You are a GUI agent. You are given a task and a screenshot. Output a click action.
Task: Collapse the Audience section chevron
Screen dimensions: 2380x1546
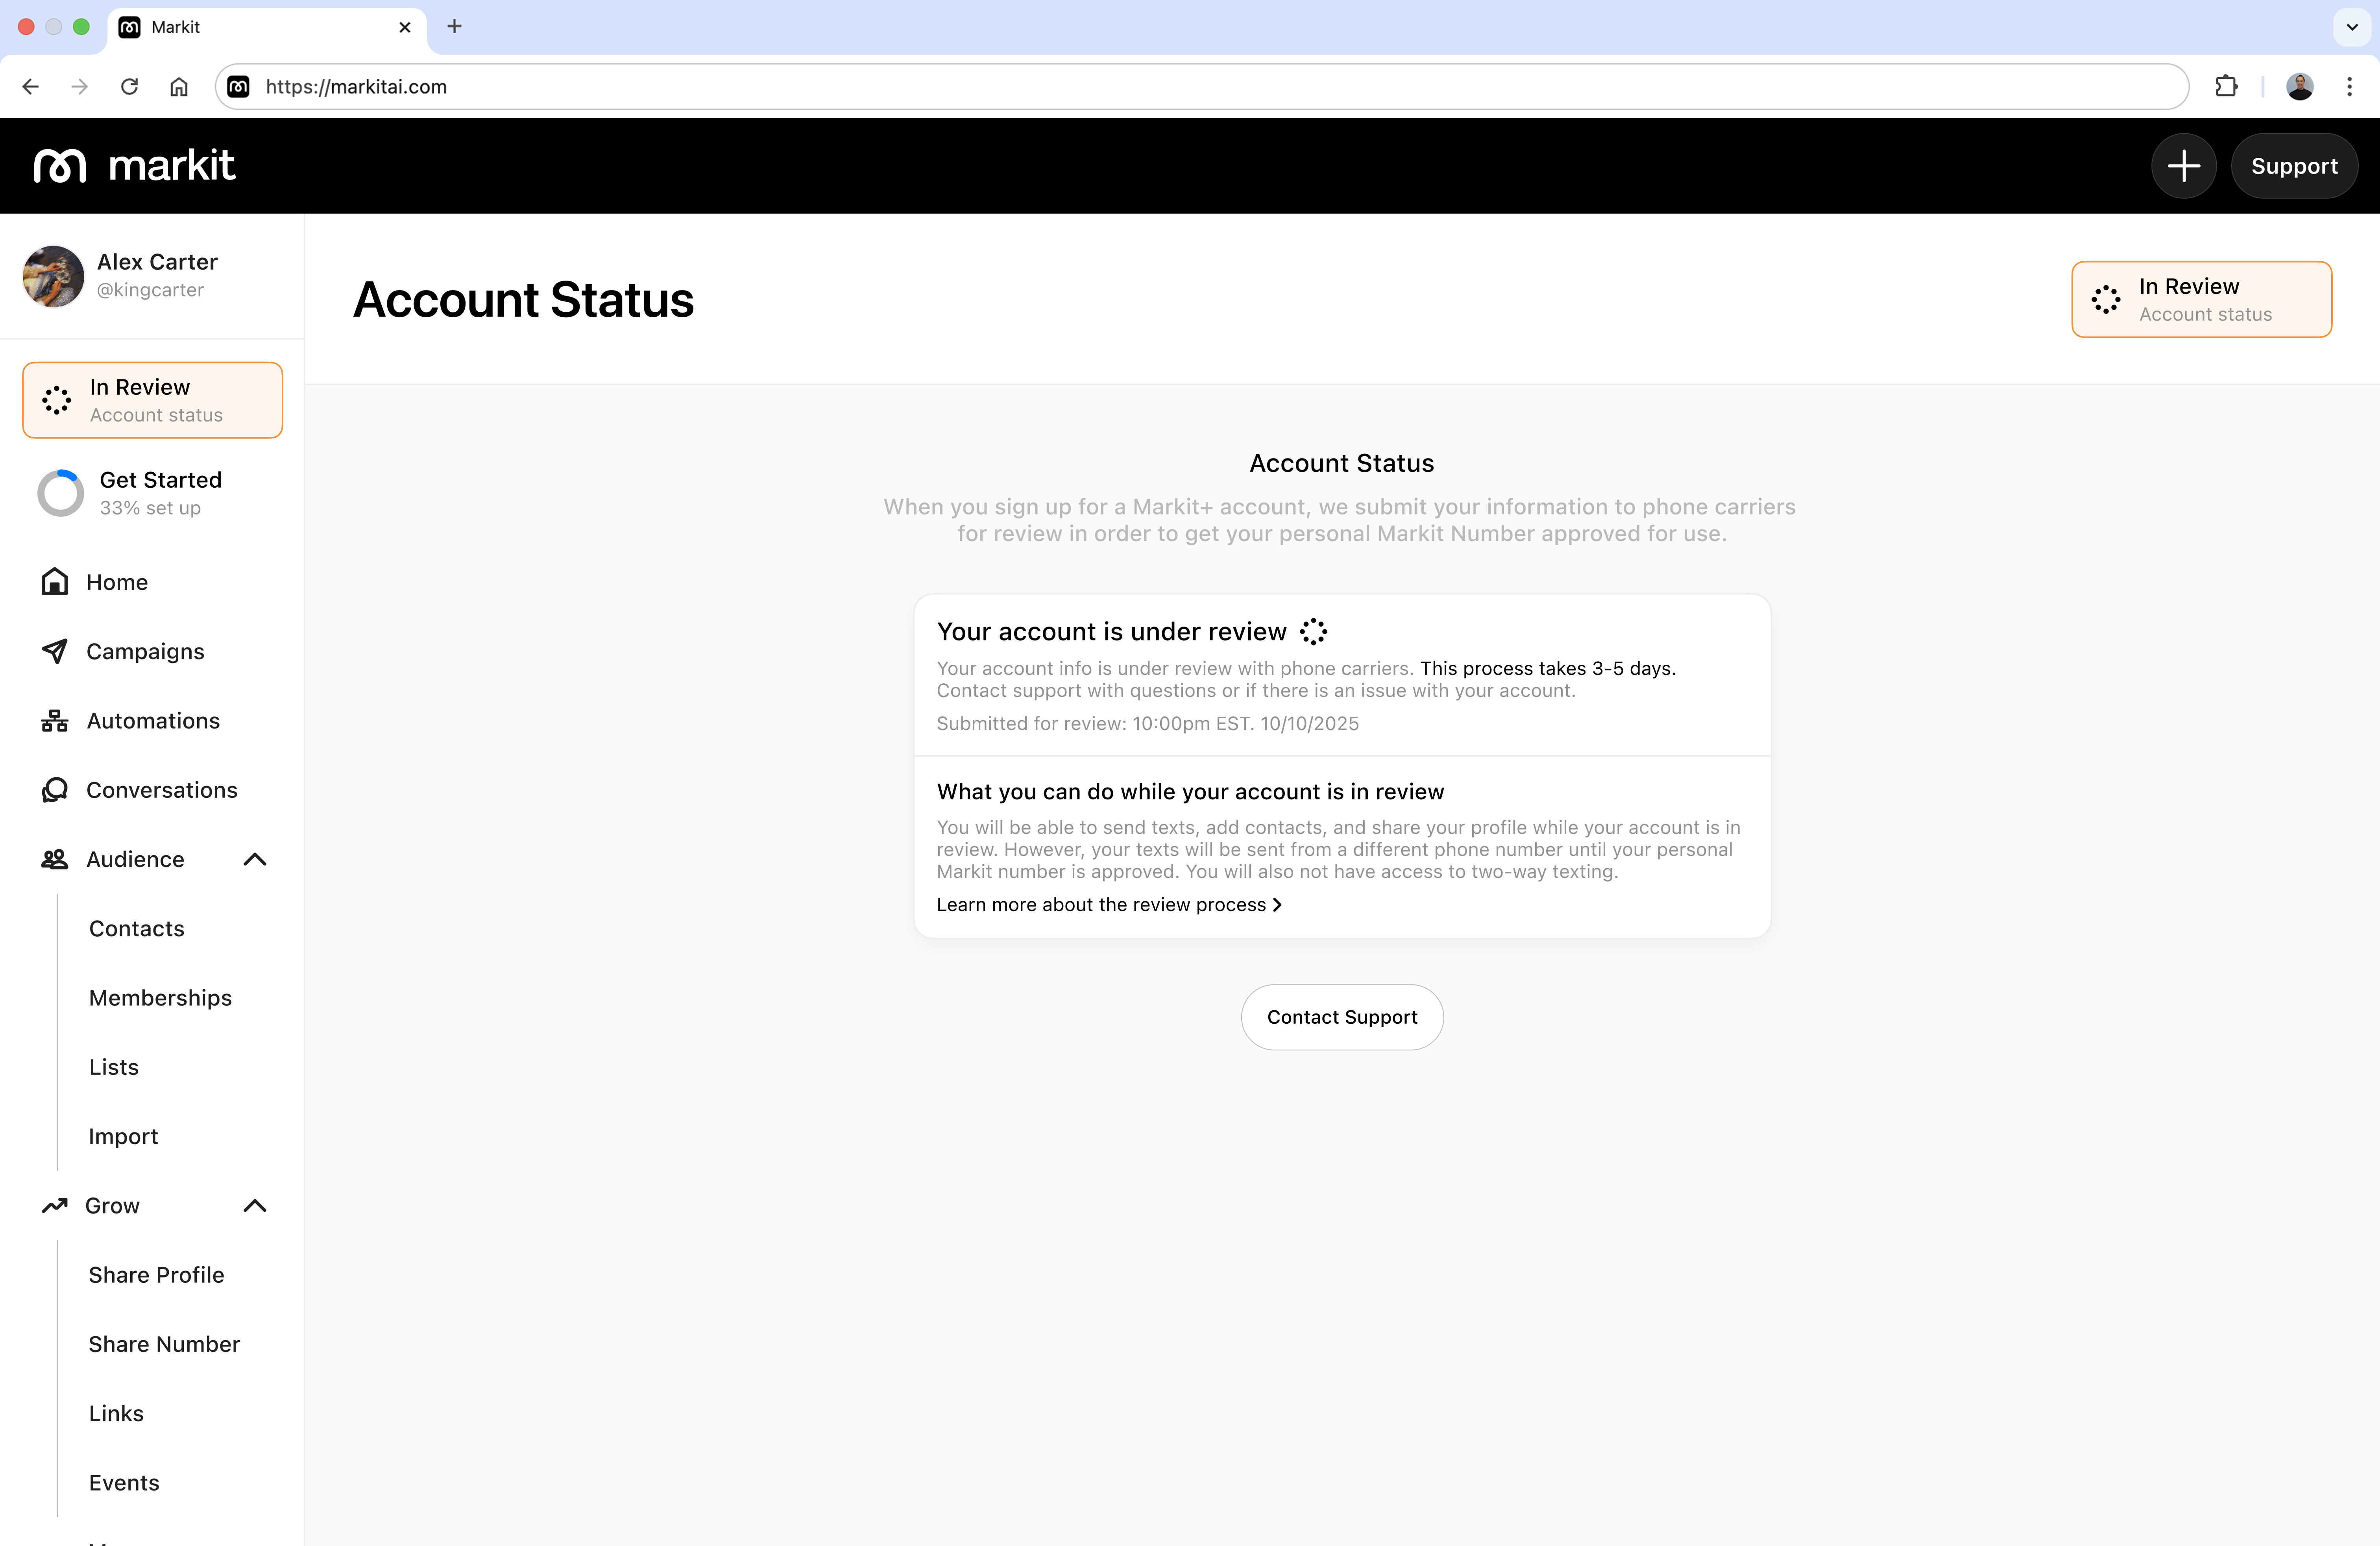point(255,859)
